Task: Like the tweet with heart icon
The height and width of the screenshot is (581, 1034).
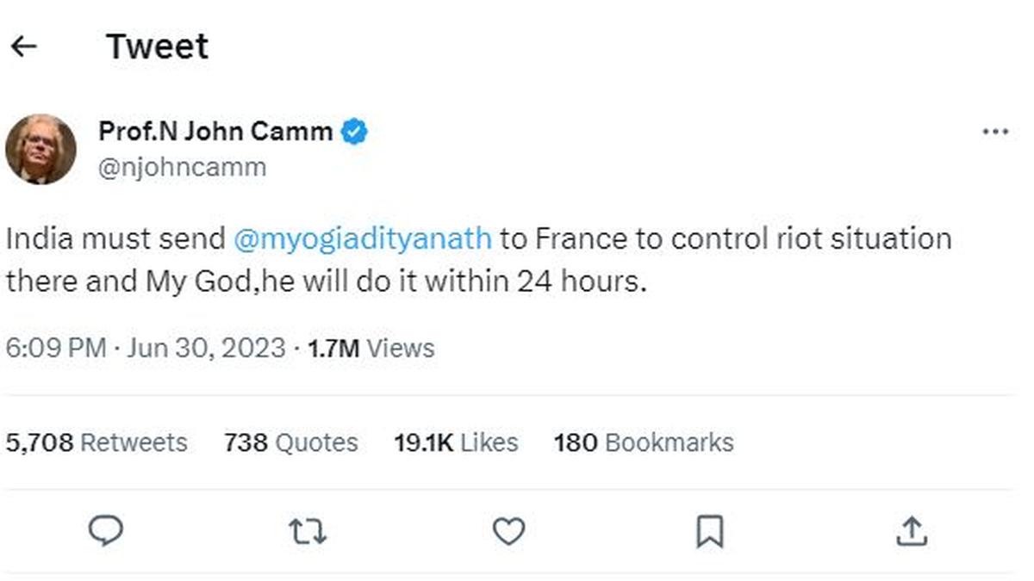Action: click(508, 532)
